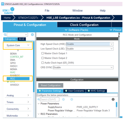Go to next search result arrow
This screenshot has height=120, width=124.
click(72, 99)
